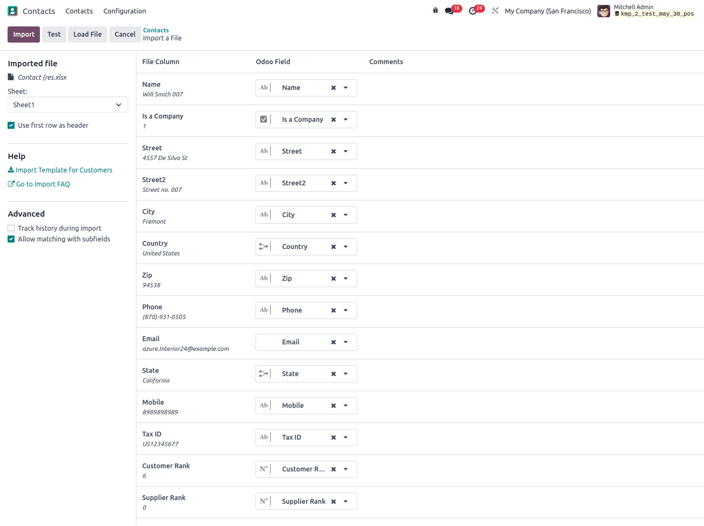This screenshot has width=704, height=526.
Task: Click the Street2 field selector
Action: (306, 183)
